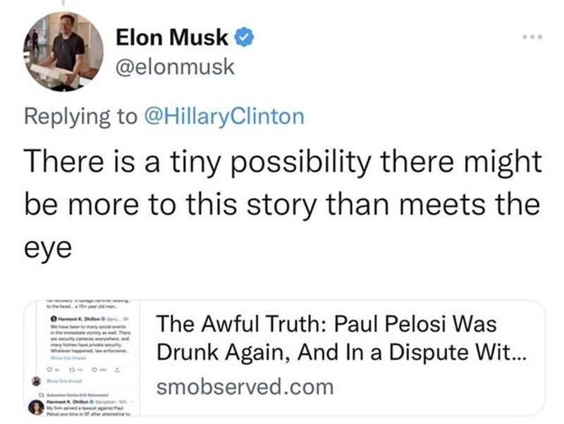Image resolution: width=564 pixels, height=424 pixels.
Task: Click Harmeet K. Dhillon's display name
Action: [66, 401]
